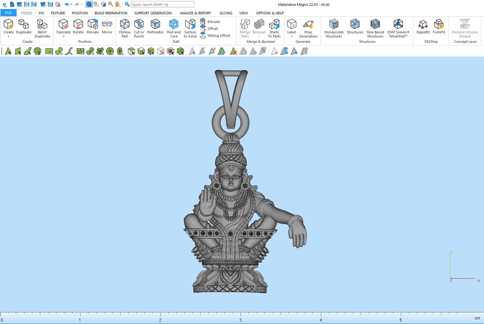This screenshot has height=324, width=484.
Task: Click the Duplicate part icon
Action: [x=24, y=26]
